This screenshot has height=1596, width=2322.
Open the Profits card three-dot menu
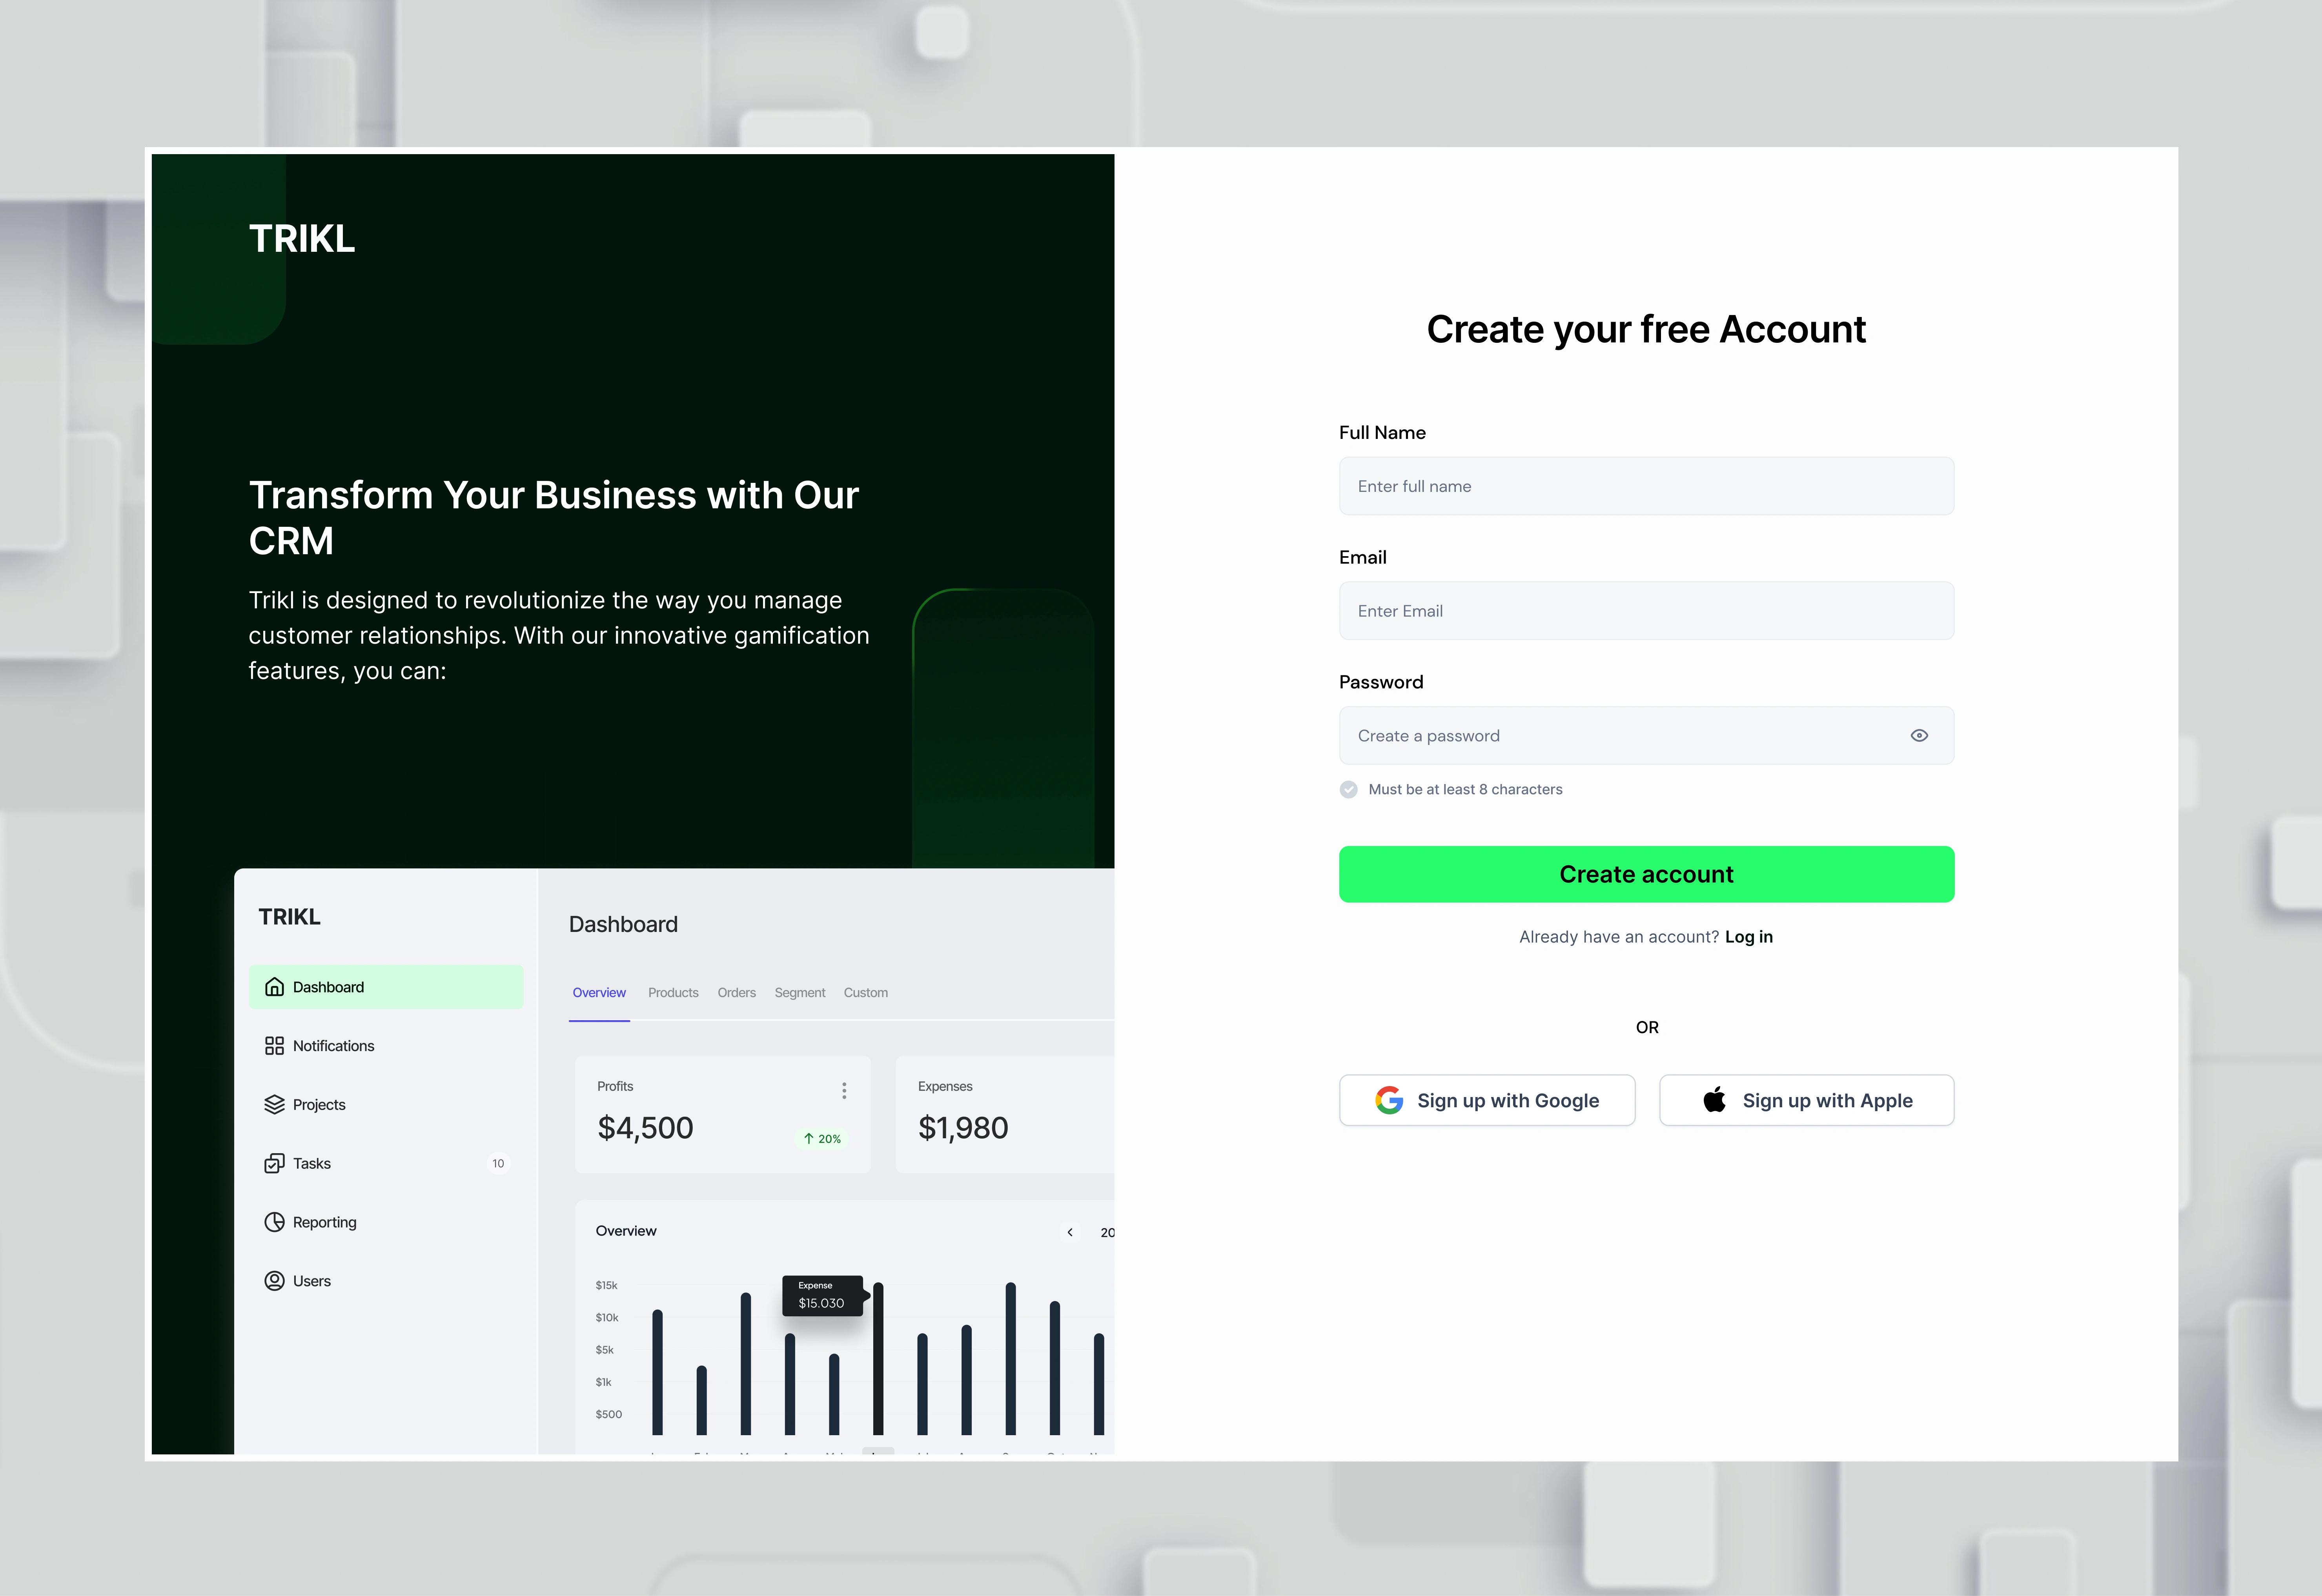coord(844,1091)
